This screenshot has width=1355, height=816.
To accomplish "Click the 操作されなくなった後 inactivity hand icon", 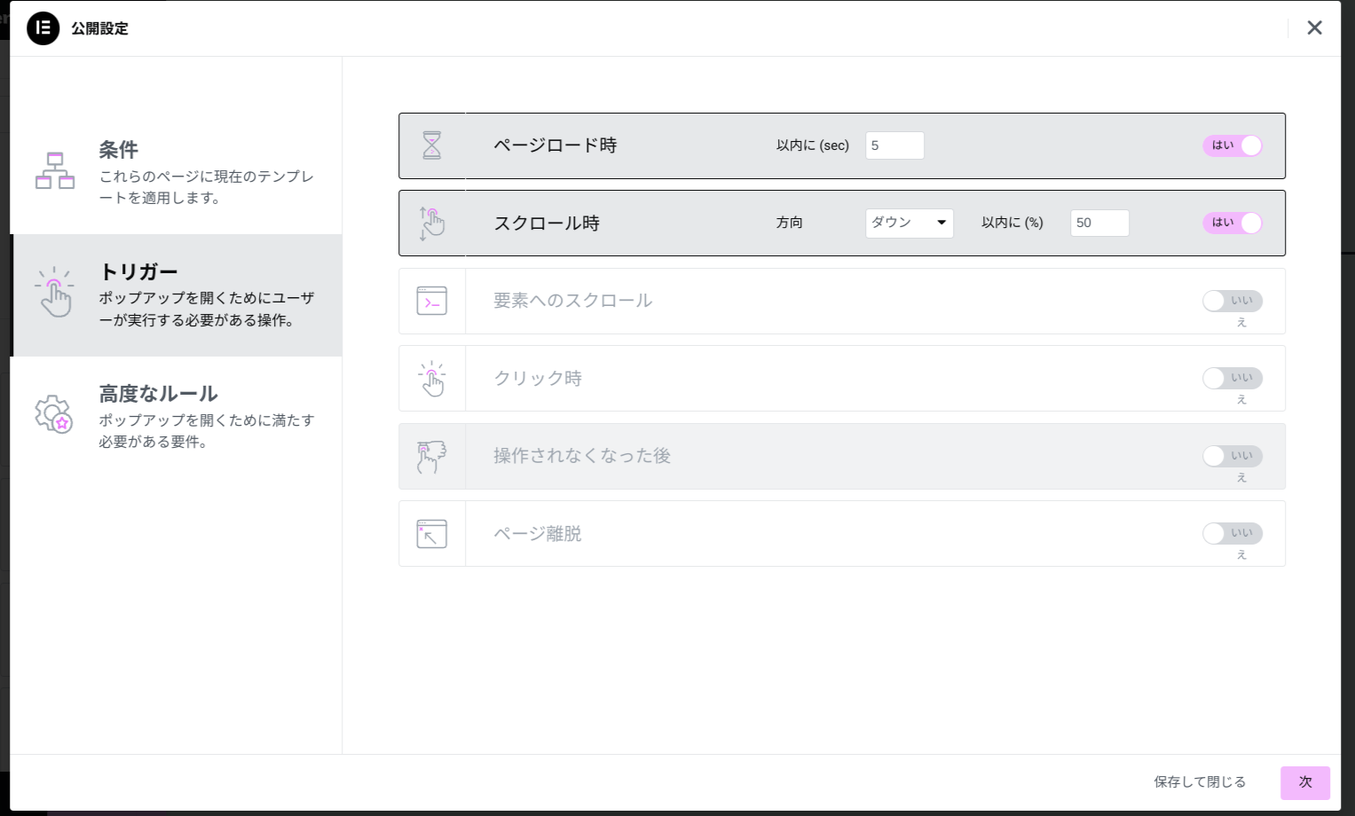I will tap(432, 456).
